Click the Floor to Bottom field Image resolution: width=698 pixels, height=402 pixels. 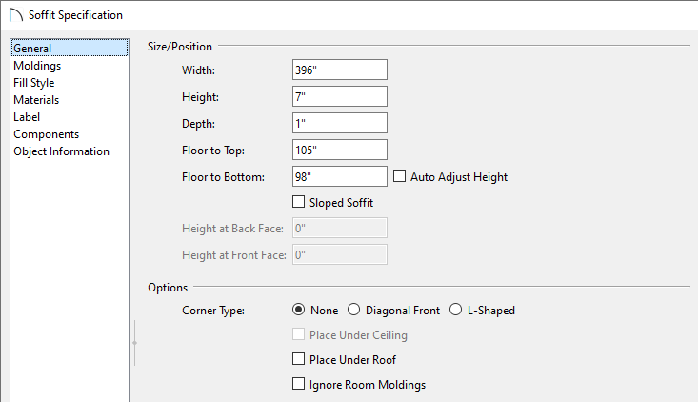pos(340,176)
